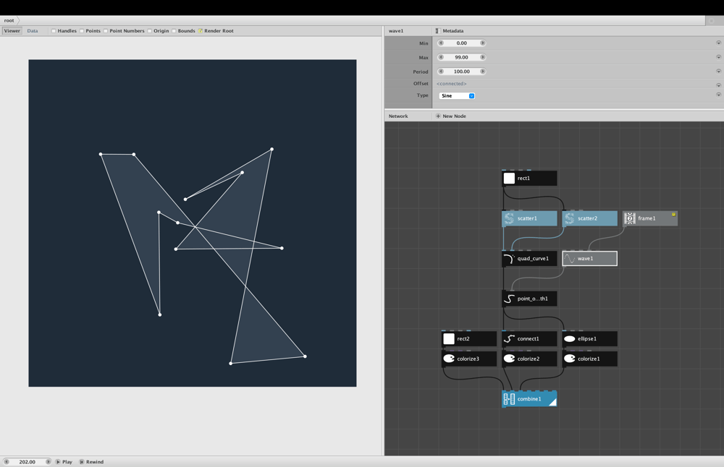Click the point_on_path node icon
Image resolution: width=724 pixels, height=467 pixels.
coord(509,299)
